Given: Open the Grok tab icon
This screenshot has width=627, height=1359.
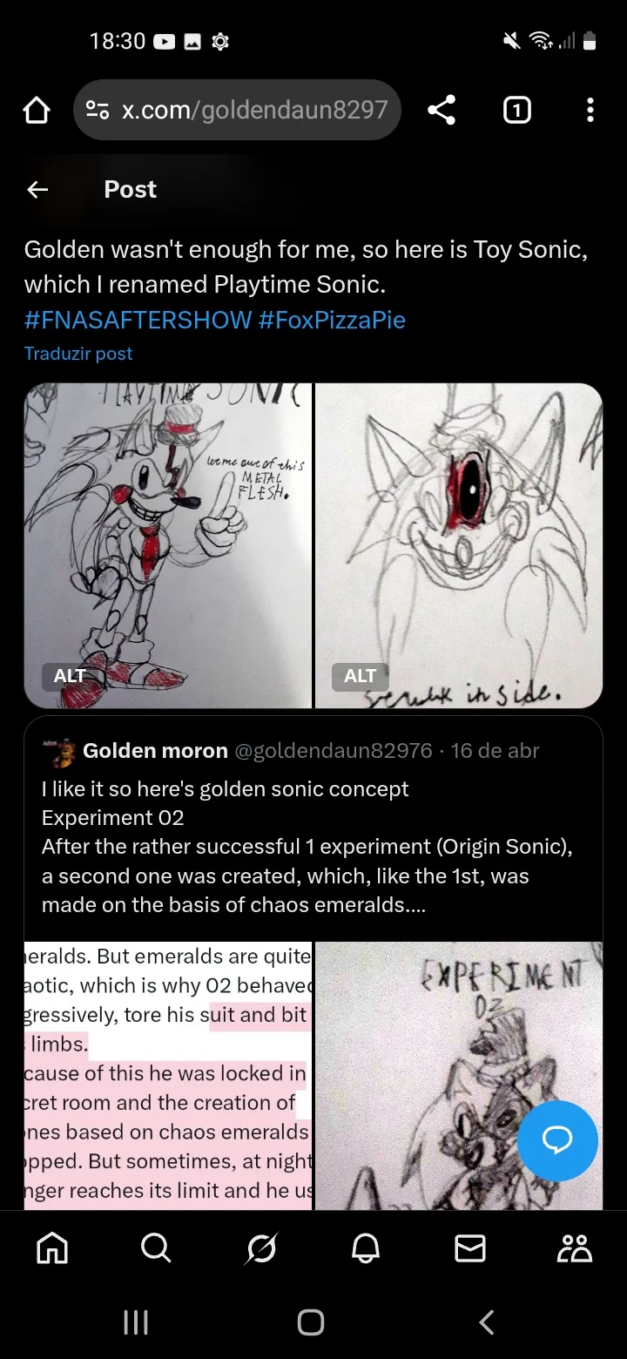Looking at the screenshot, I should (x=260, y=1249).
